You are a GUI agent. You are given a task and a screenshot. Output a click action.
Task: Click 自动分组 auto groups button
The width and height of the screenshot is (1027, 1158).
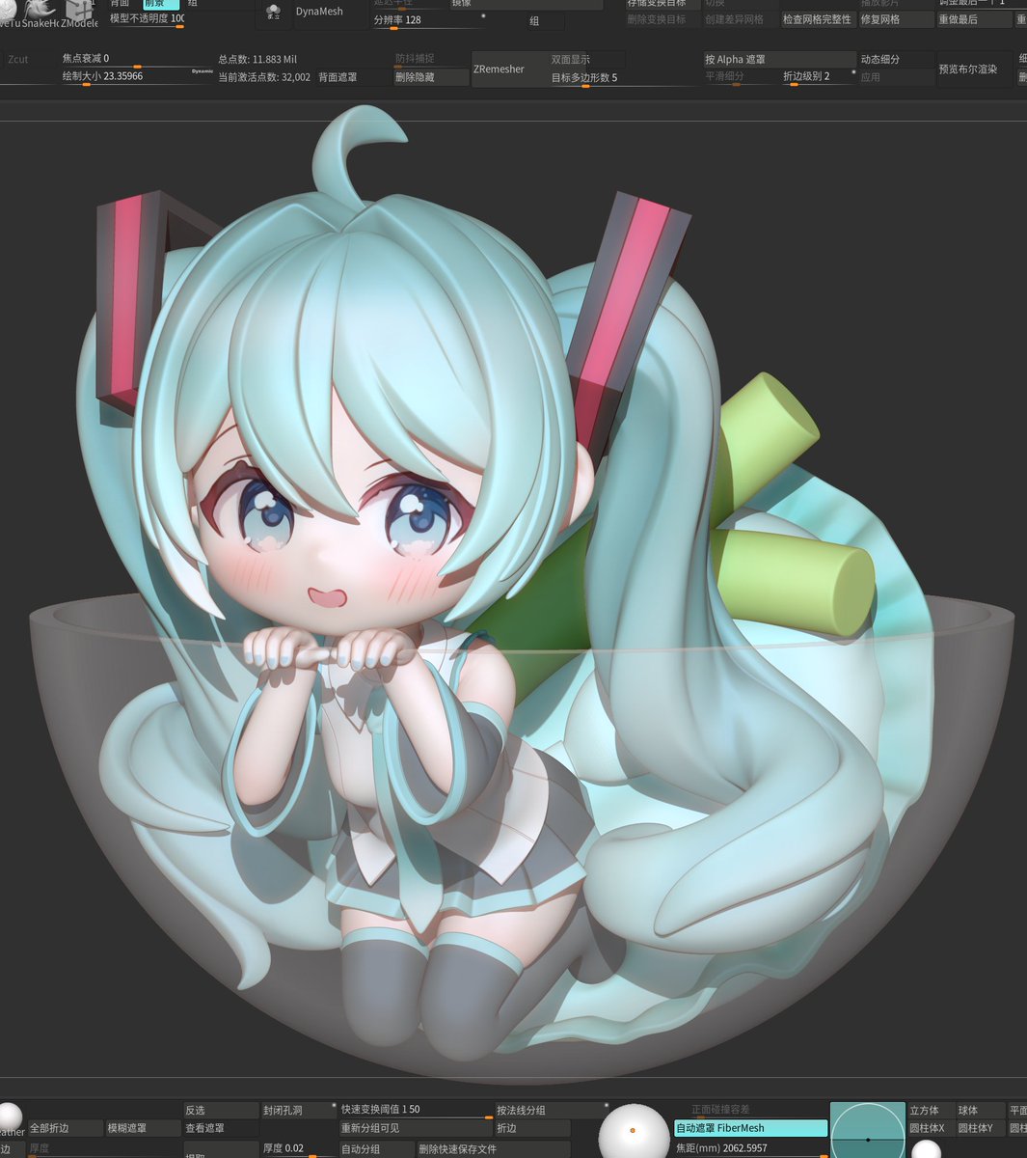[x=376, y=1149]
